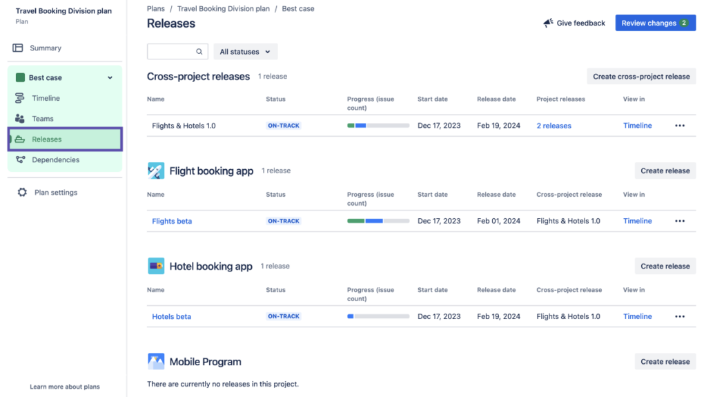Click progress bar for Hotels beta
The width and height of the screenshot is (704, 397).
[378, 317]
